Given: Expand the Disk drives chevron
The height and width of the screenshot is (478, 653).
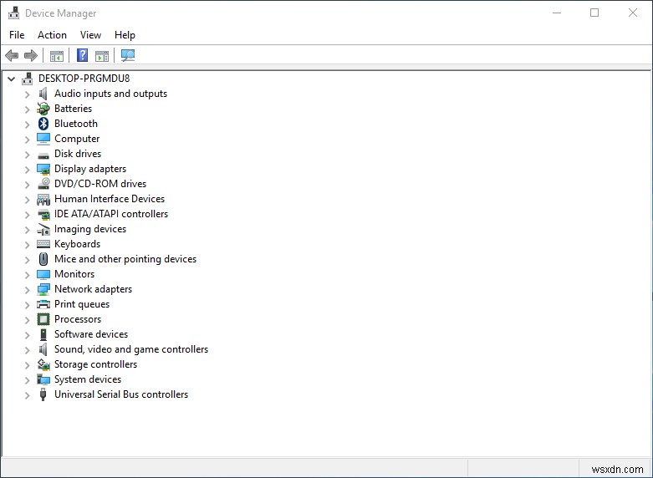Looking at the screenshot, I should pos(27,155).
